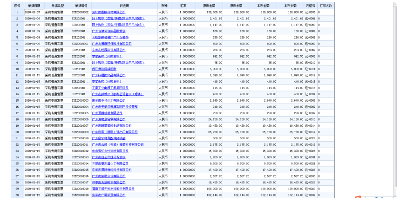Open supplier link for document SIZ20010014
414x202 pixels.
tap(110, 163)
